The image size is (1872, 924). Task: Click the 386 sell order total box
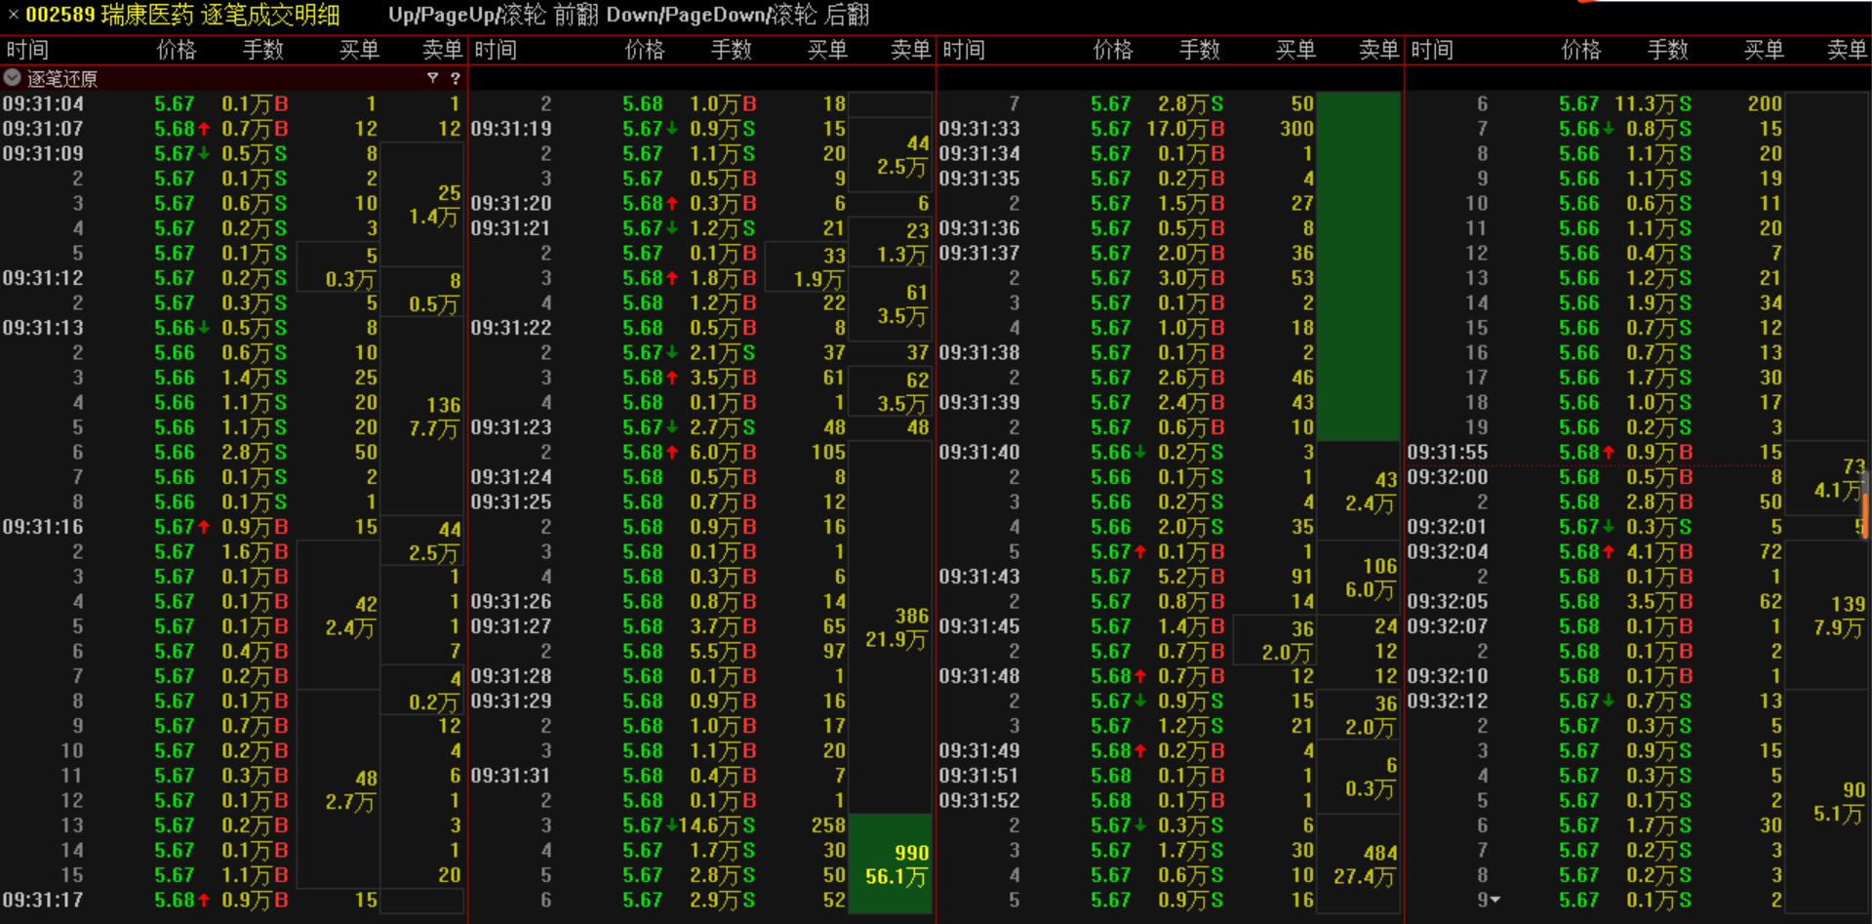point(891,627)
